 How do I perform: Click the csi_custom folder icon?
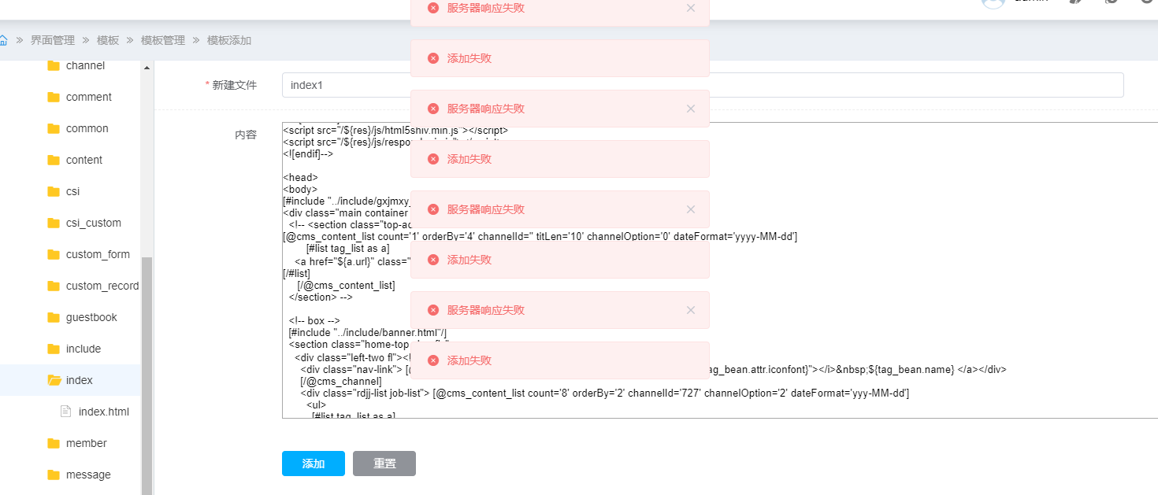pos(54,223)
